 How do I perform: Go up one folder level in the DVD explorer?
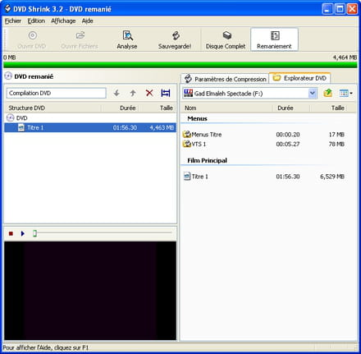(327, 94)
